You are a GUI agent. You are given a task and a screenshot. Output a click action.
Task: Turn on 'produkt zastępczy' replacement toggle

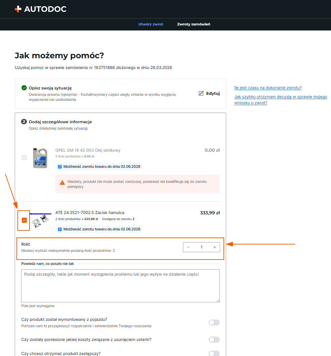point(214,353)
